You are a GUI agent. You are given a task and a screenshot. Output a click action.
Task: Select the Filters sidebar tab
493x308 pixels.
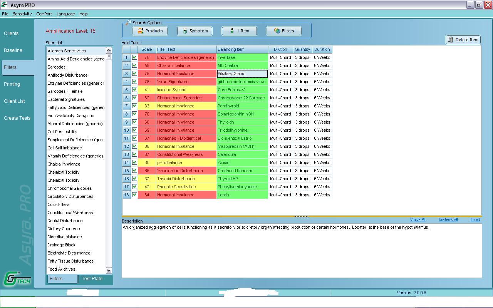pyautogui.click(x=17, y=67)
